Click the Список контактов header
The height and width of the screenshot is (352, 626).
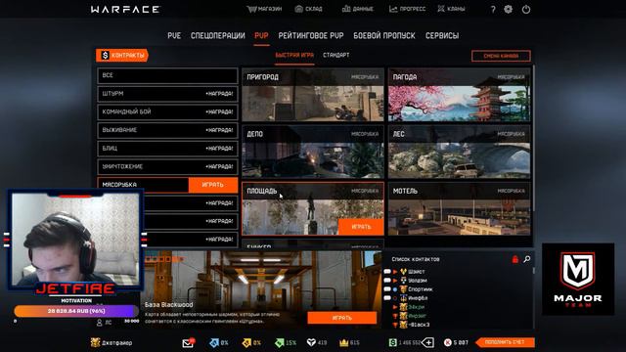click(415, 259)
